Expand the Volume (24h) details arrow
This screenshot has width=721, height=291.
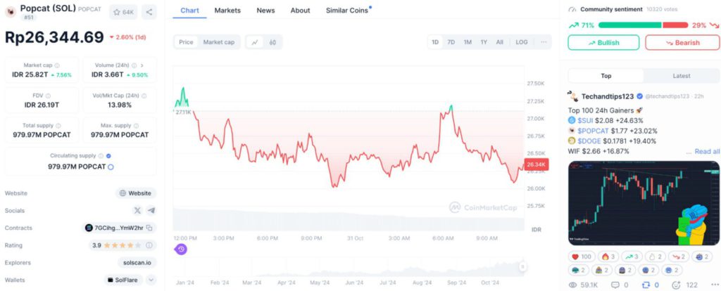point(143,65)
